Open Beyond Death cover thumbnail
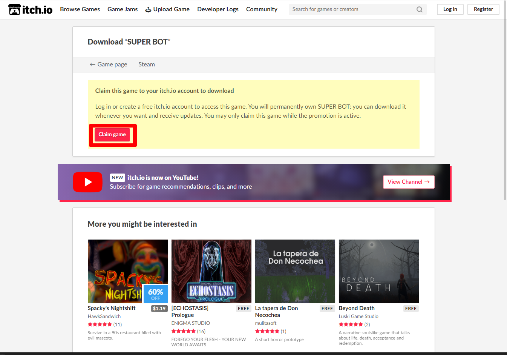Image resolution: width=507 pixels, height=355 pixels. click(x=379, y=271)
